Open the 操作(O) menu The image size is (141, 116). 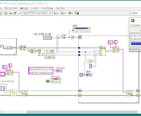point(24,9)
